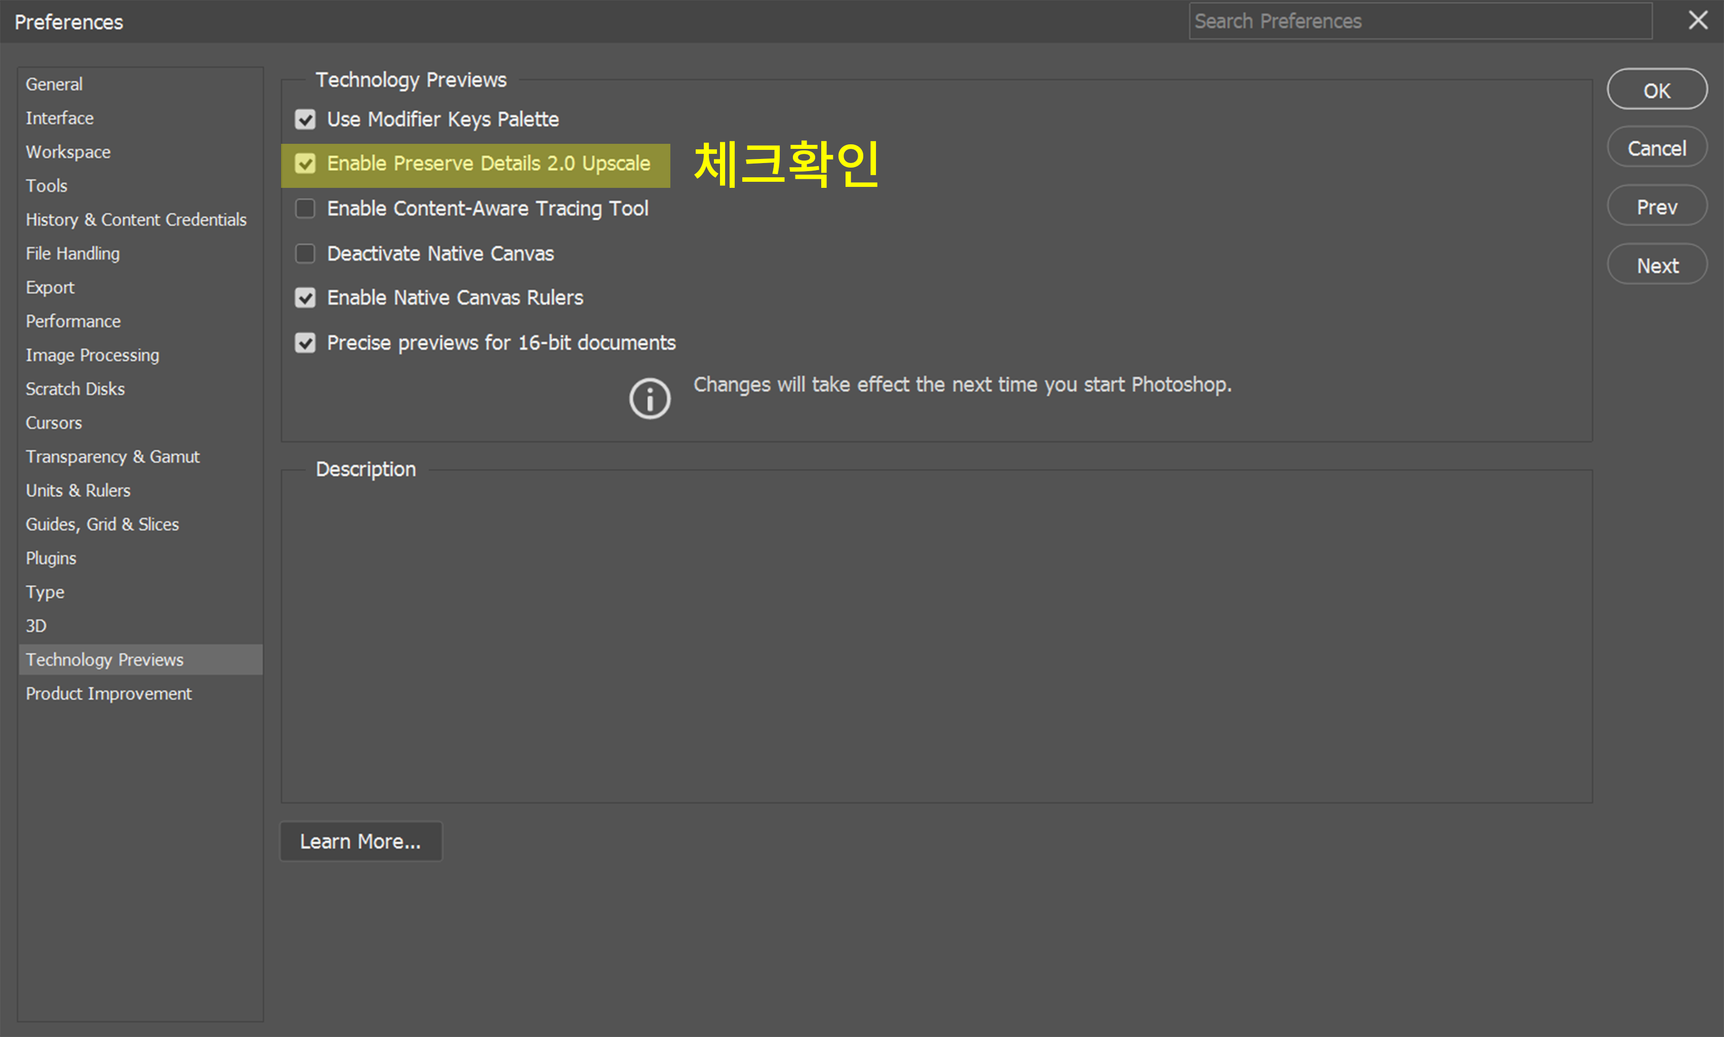Toggle Precise previews for 16-bit documents
Viewport: 1724px width, 1037px height.
pos(305,342)
